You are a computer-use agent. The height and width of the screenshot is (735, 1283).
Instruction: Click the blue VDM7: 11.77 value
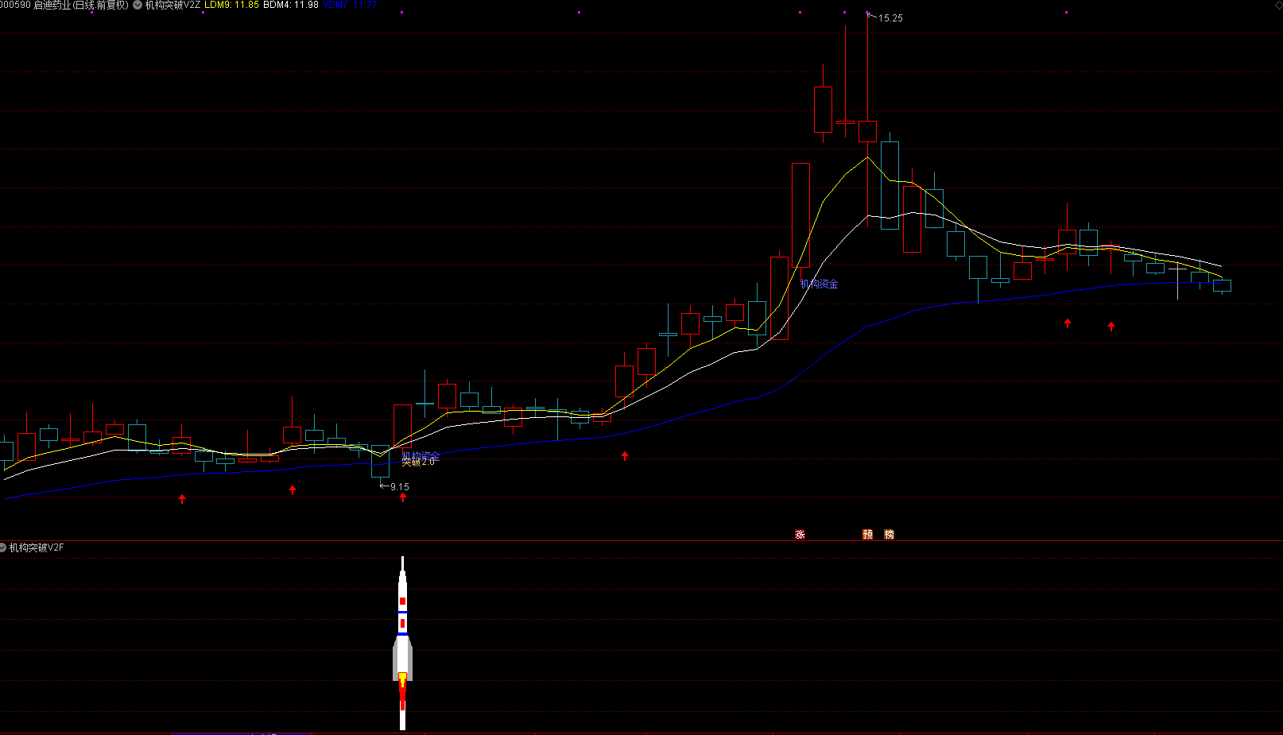coord(350,5)
